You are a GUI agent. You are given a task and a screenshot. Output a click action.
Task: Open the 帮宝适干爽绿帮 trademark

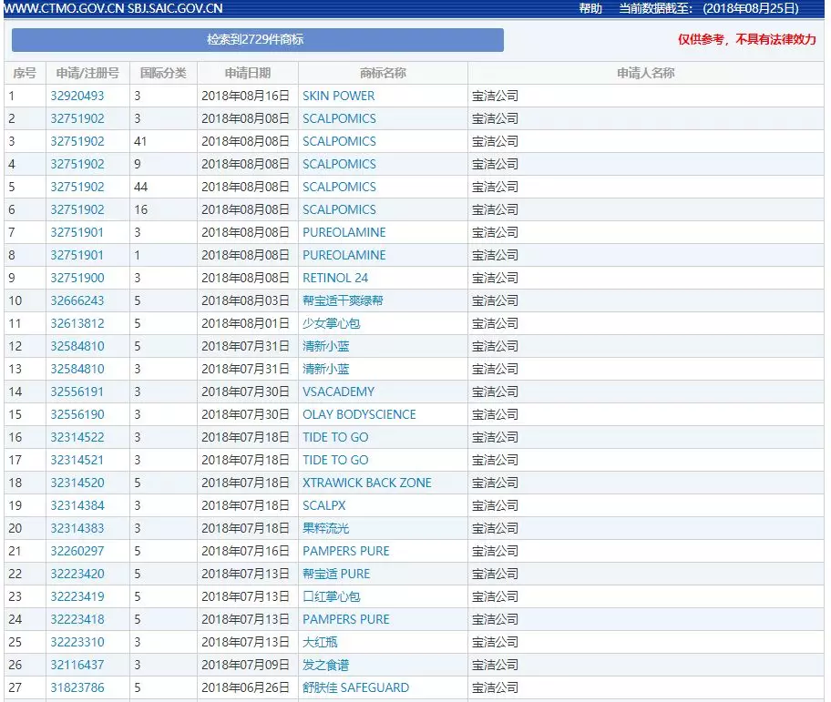click(343, 300)
